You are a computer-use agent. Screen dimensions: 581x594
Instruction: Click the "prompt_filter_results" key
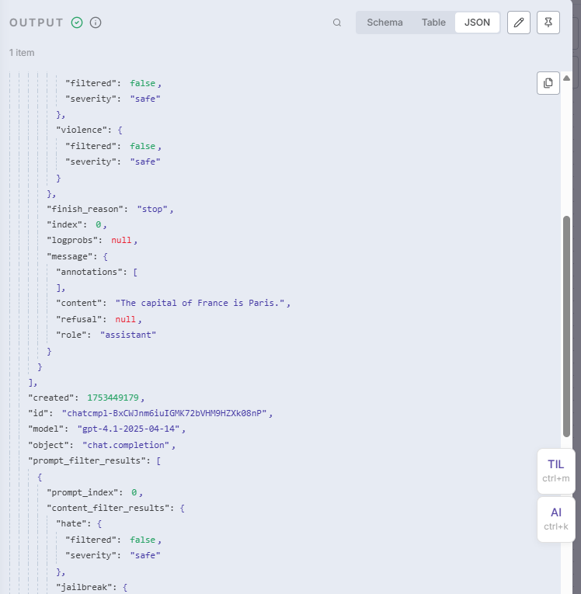tap(87, 460)
